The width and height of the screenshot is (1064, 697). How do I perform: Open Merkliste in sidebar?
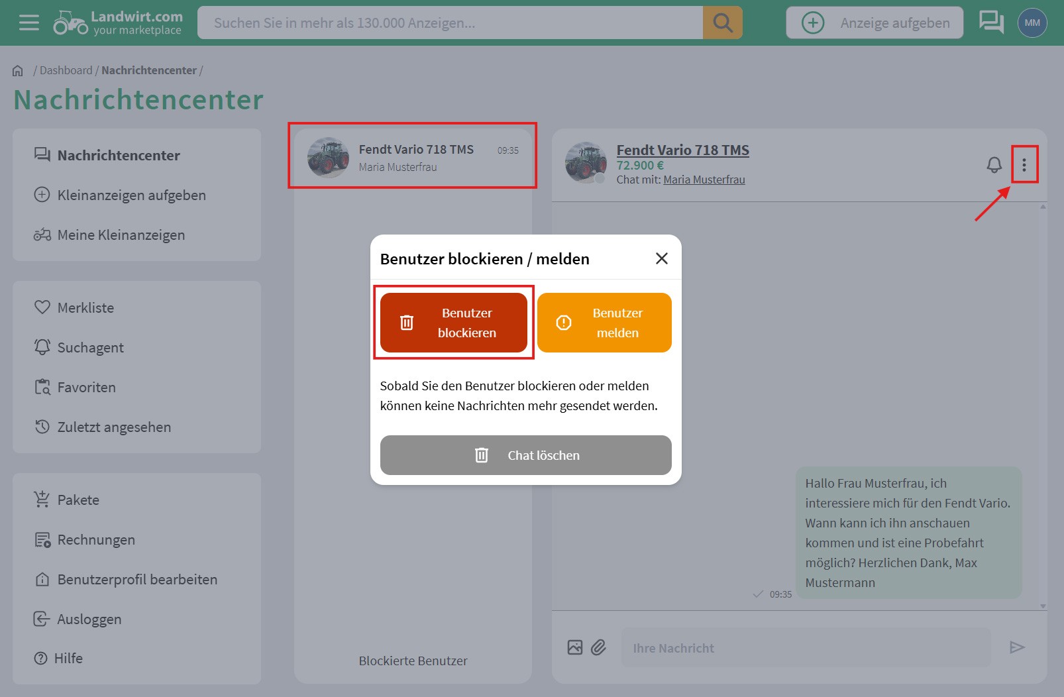pos(85,307)
